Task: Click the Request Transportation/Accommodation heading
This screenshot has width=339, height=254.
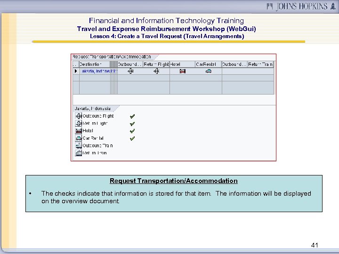Action: tap(174, 181)
